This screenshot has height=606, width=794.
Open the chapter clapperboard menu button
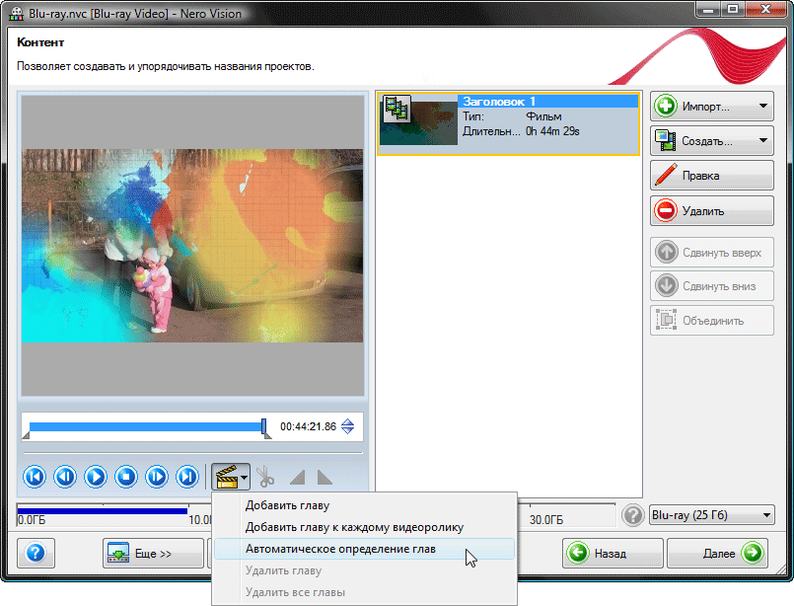[x=231, y=477]
